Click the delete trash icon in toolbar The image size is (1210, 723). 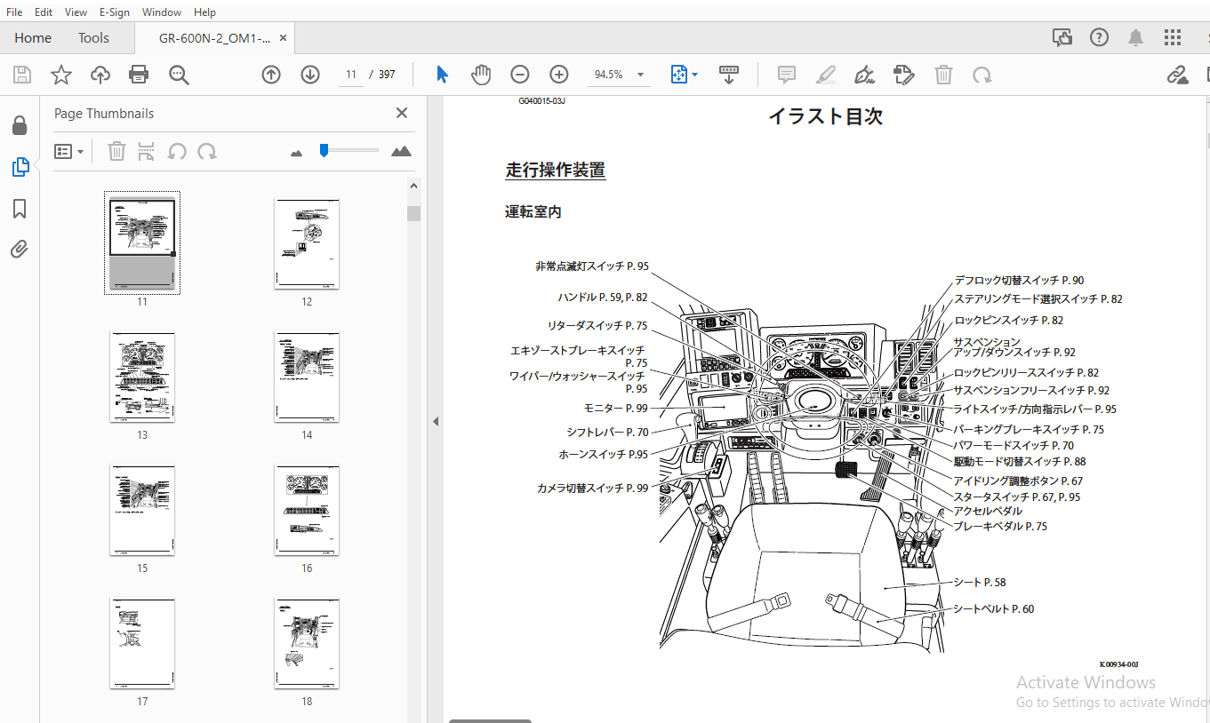pos(943,75)
